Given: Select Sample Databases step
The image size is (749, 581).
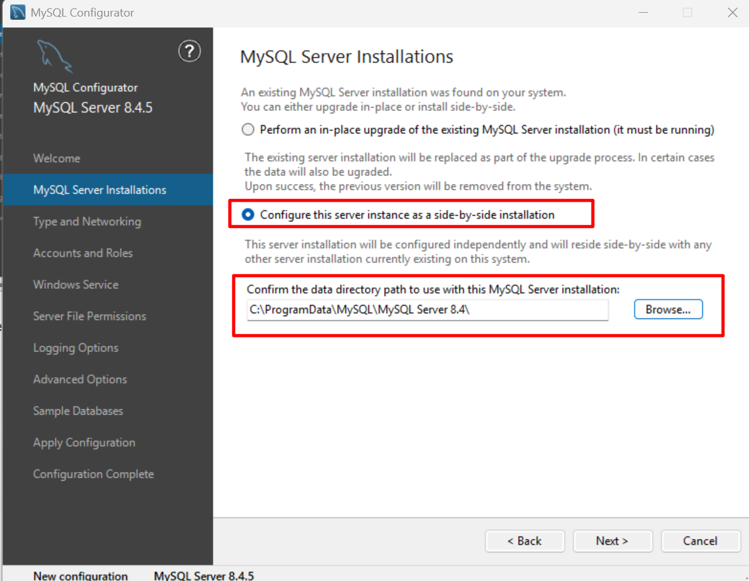Looking at the screenshot, I should click(78, 411).
